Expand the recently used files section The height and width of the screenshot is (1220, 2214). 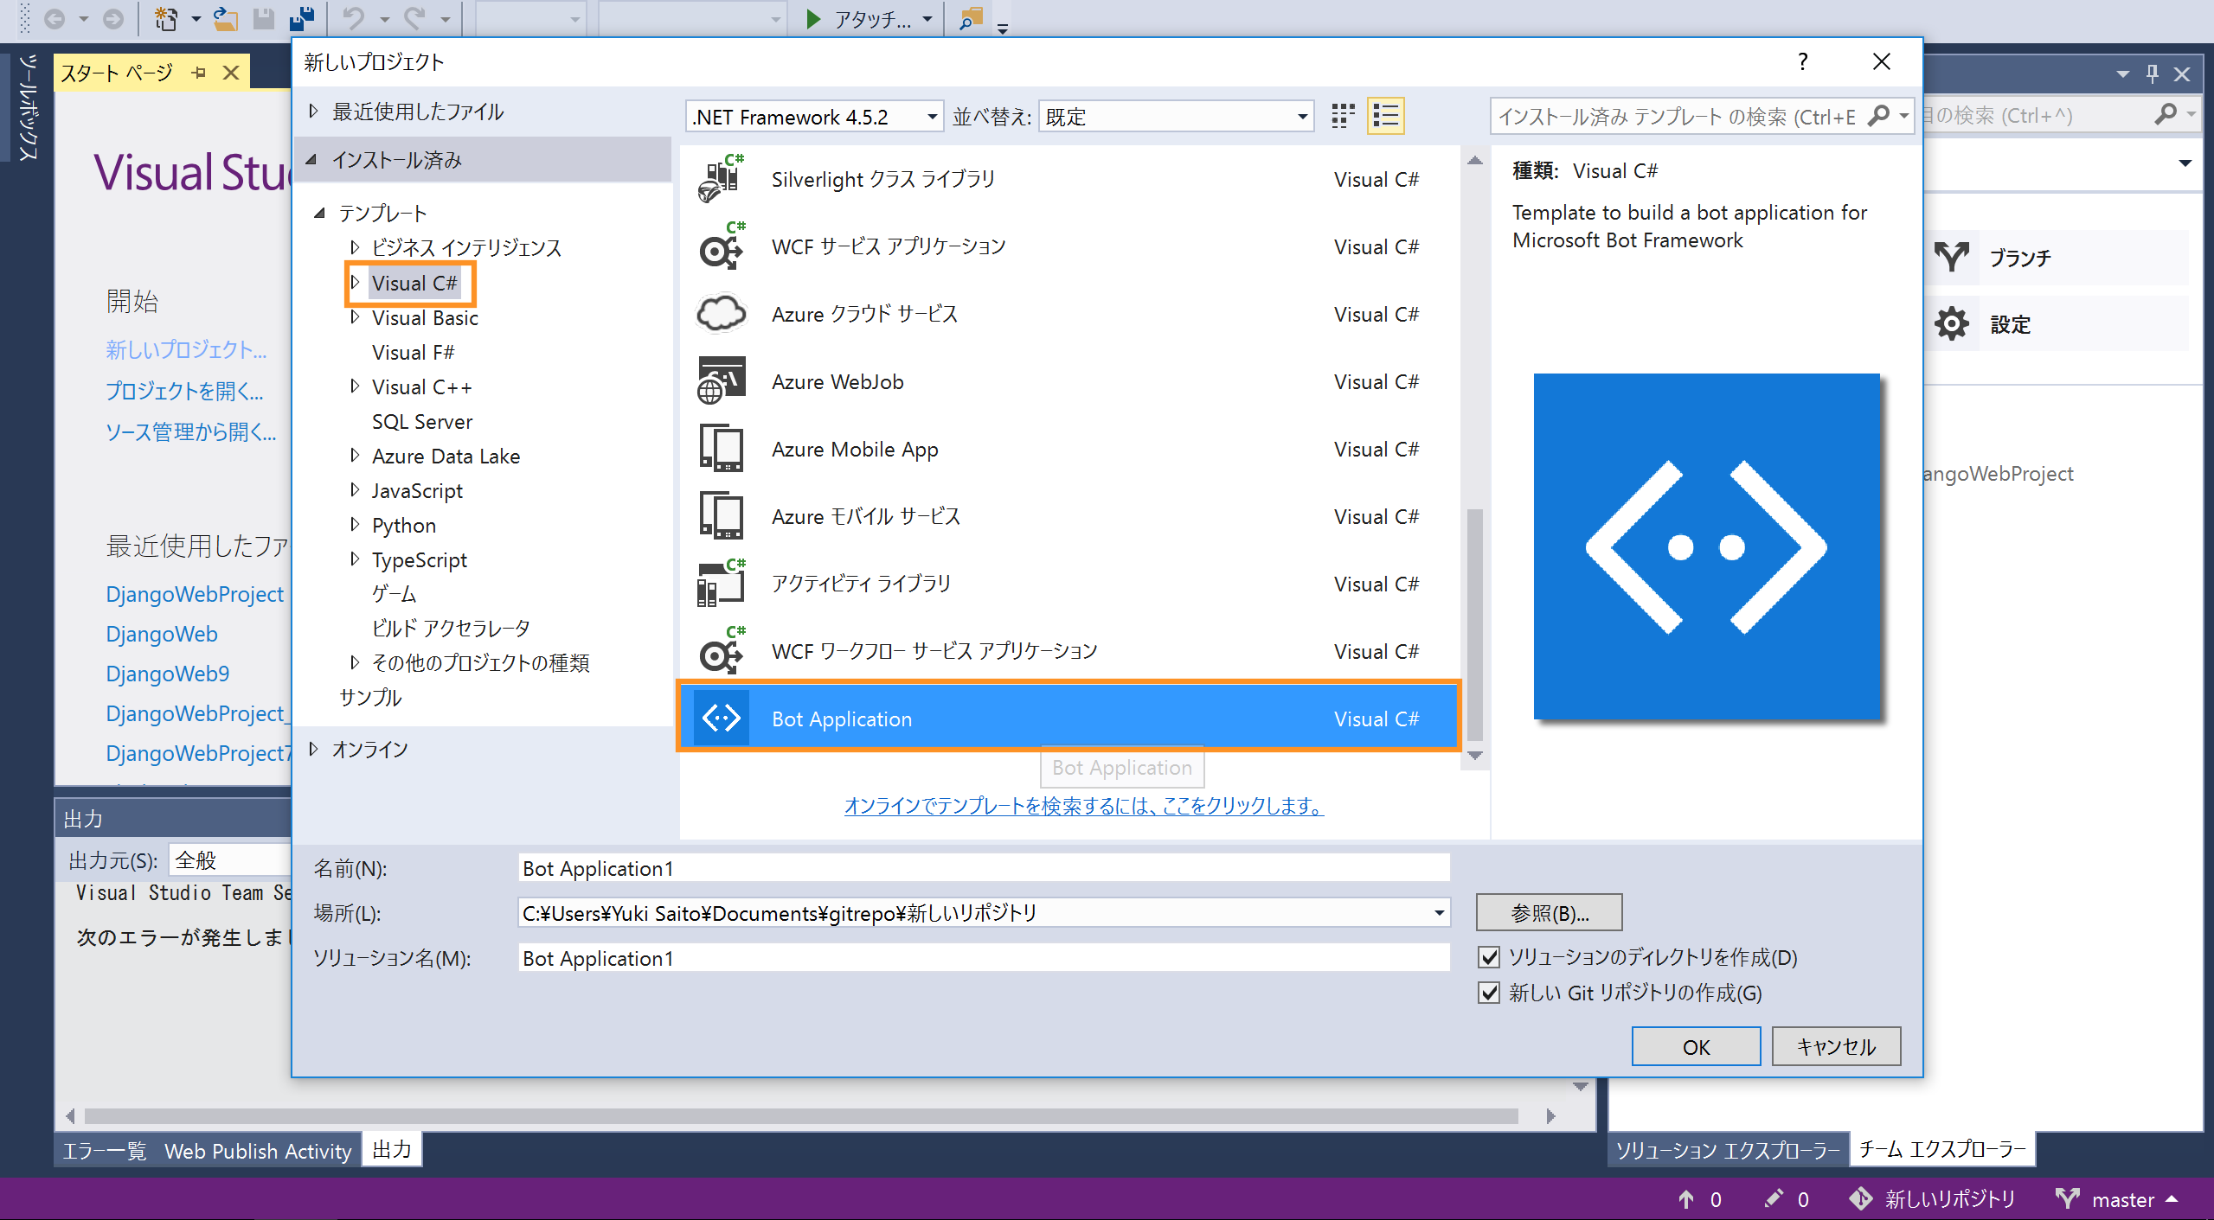coord(314,112)
